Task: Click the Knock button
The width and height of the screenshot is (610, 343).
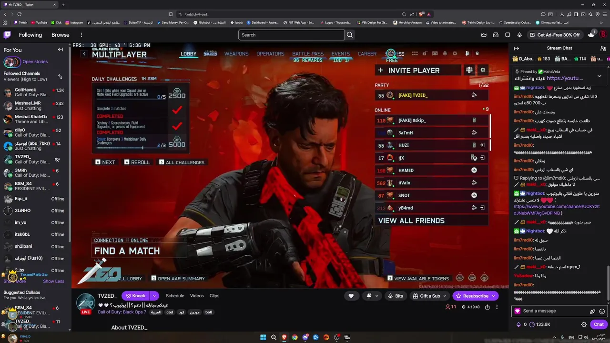Action: point(135,296)
